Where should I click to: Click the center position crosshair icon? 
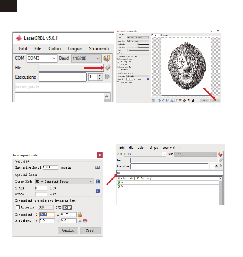coord(85,221)
